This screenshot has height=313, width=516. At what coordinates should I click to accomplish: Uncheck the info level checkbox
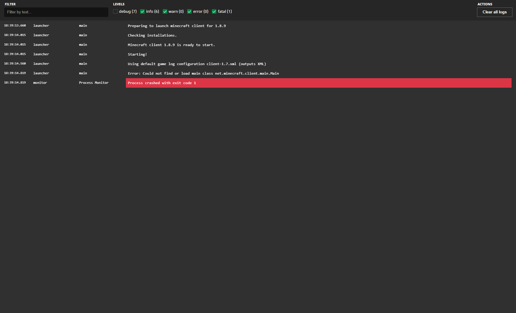click(142, 12)
